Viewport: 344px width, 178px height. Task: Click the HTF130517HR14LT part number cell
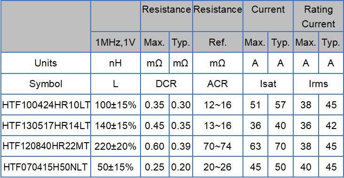point(46,125)
